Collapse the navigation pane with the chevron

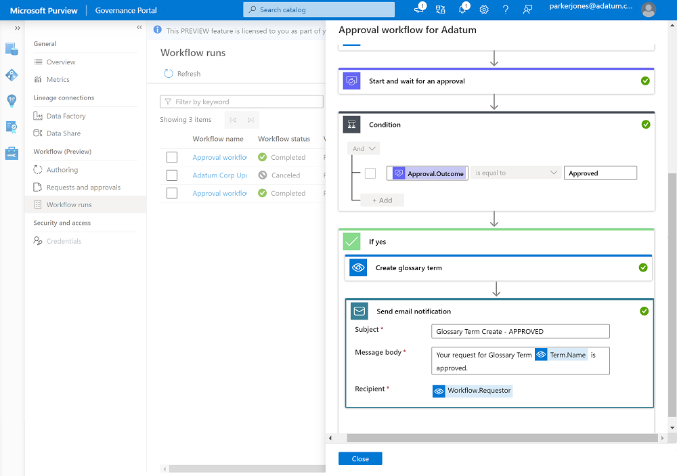point(139,27)
